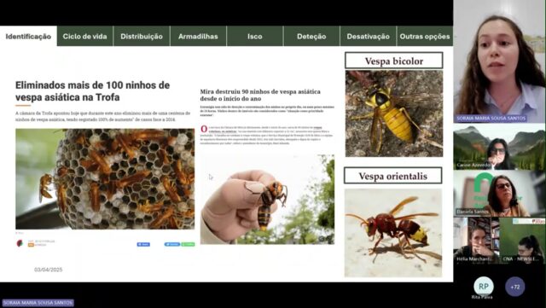Select the Identificação tab
Image resolution: width=546 pixels, height=308 pixels.
pyautogui.click(x=28, y=36)
